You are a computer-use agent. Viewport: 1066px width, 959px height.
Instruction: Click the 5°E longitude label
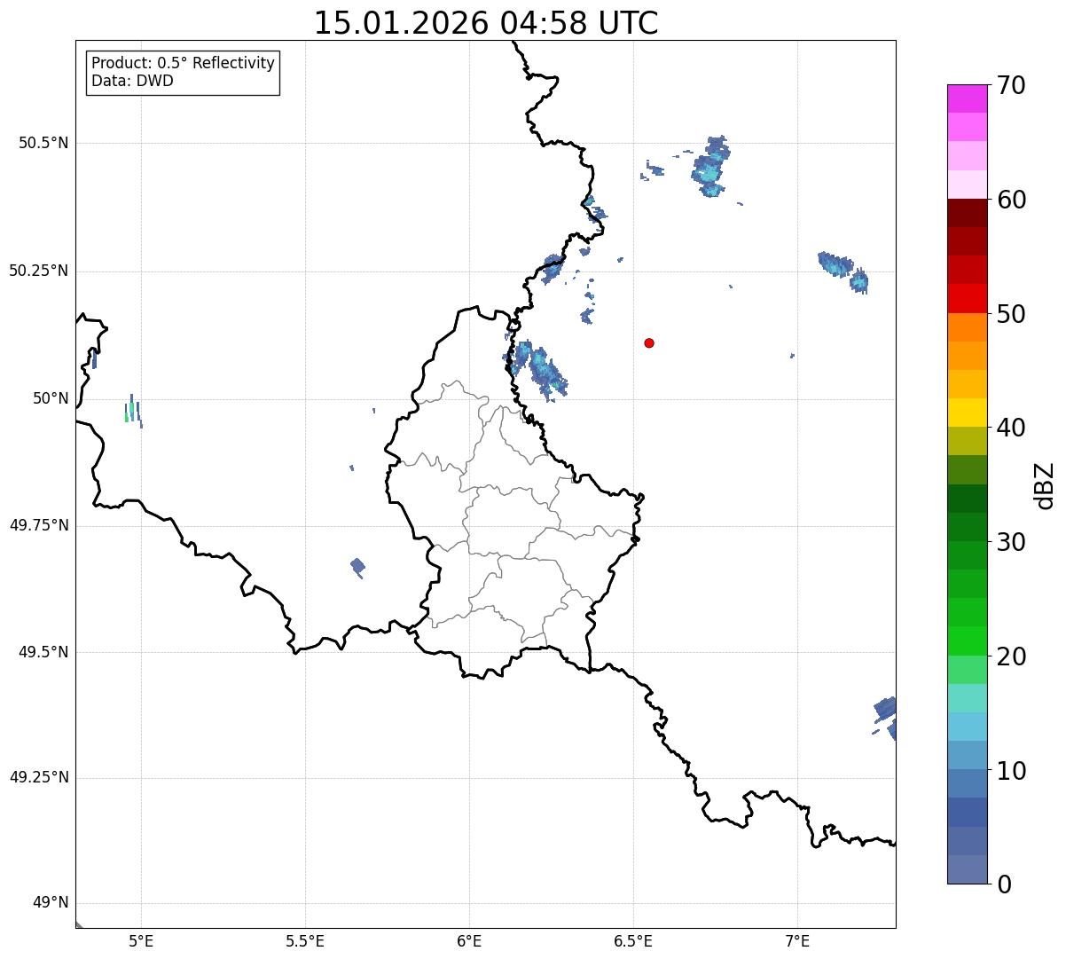click(x=141, y=941)
